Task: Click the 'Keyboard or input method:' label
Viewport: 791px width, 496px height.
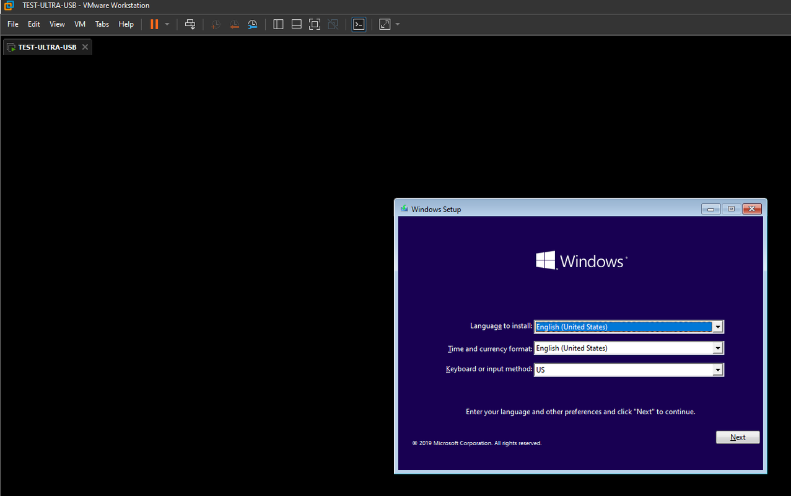Action: coord(489,369)
